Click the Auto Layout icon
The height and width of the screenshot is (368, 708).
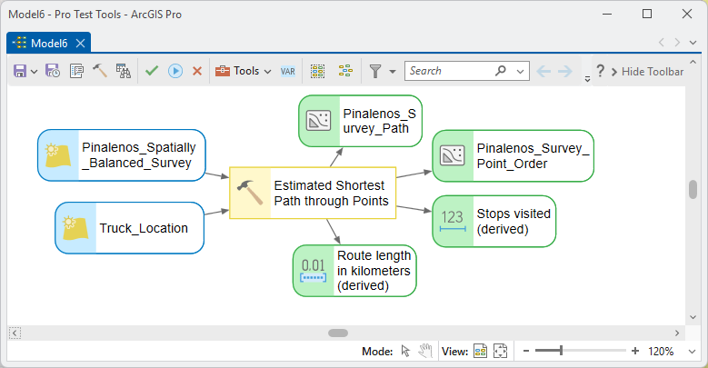tap(345, 71)
